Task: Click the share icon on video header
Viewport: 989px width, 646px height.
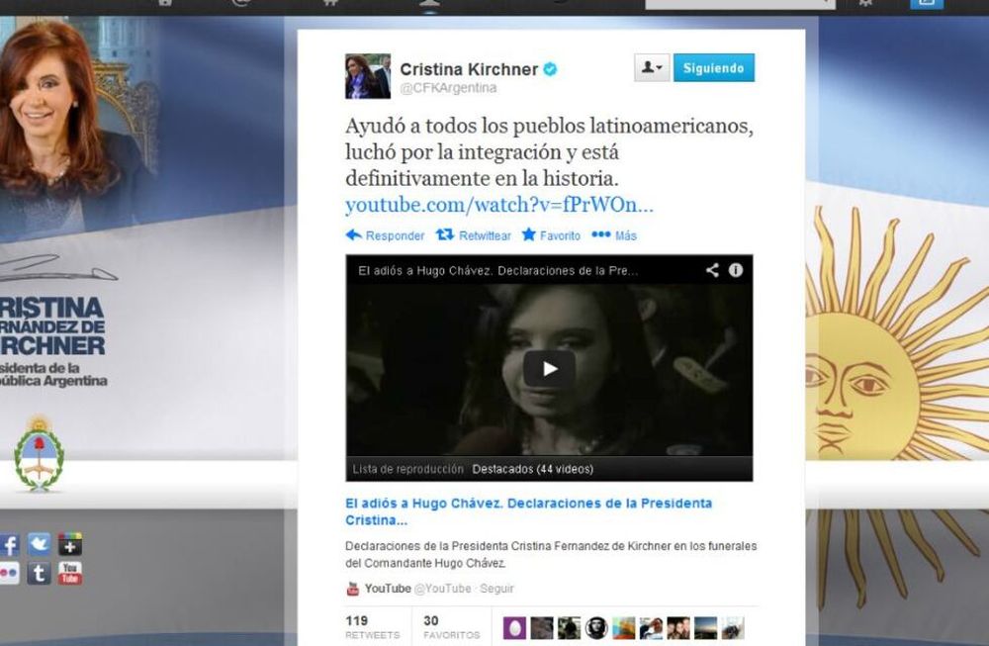Action: [x=712, y=271]
